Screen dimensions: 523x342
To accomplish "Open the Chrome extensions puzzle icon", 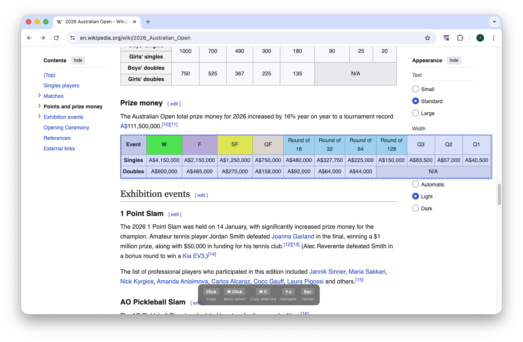I will tap(460, 38).
